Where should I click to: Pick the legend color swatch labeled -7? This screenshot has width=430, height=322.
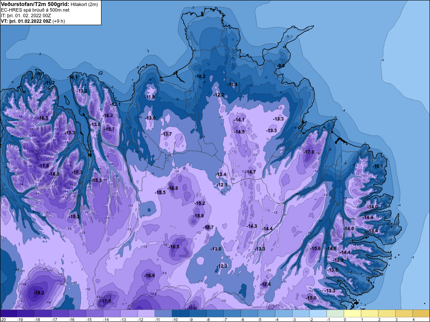[x=232, y=314]
